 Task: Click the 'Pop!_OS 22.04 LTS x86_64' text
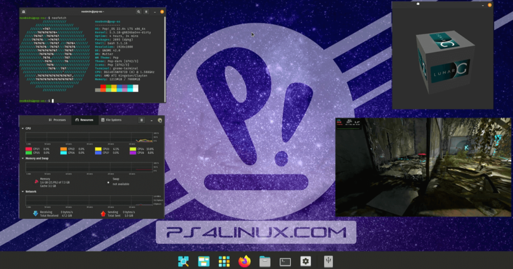[x=124, y=29]
